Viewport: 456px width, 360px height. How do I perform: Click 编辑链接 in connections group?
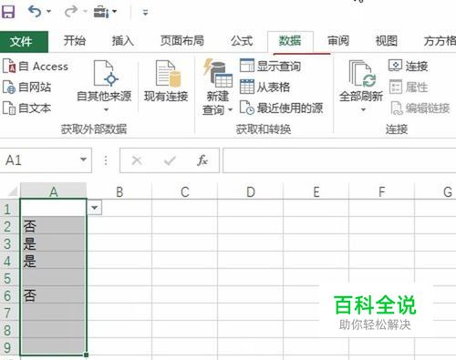click(x=420, y=108)
